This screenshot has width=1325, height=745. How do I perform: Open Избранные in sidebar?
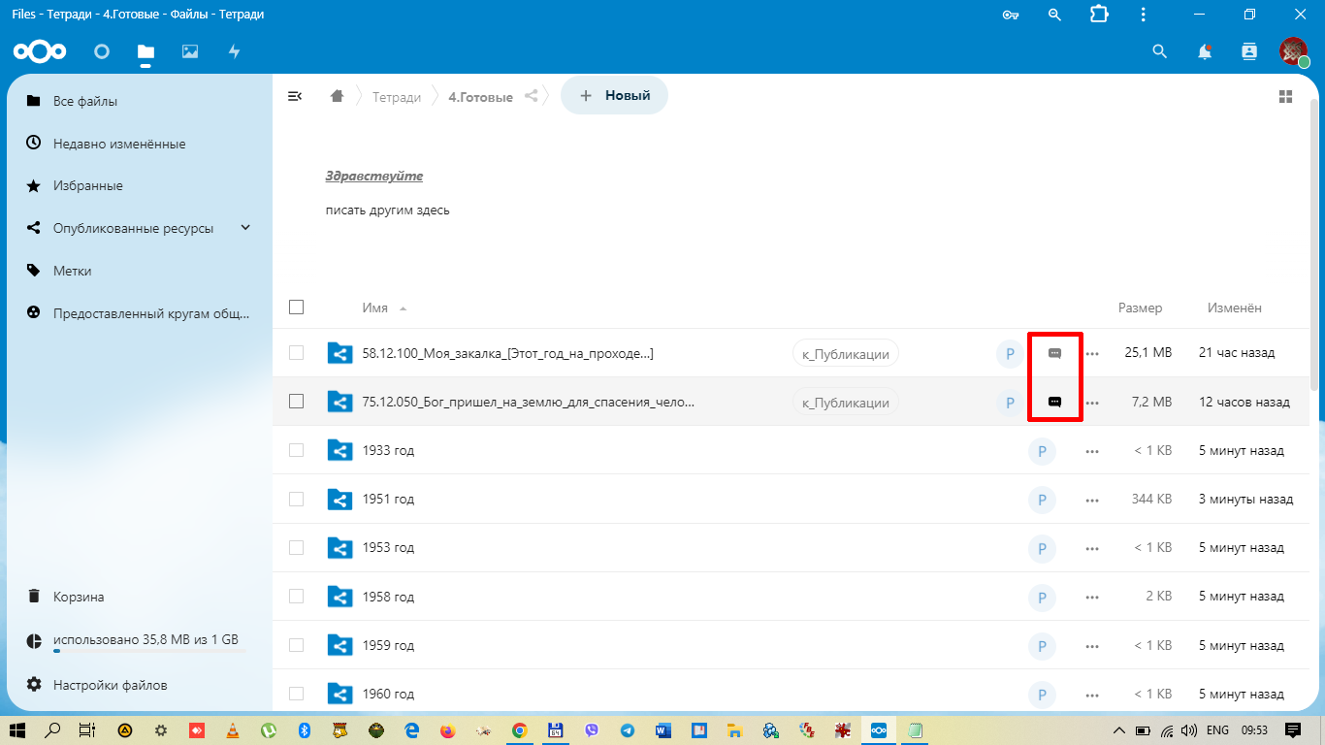[x=87, y=185]
